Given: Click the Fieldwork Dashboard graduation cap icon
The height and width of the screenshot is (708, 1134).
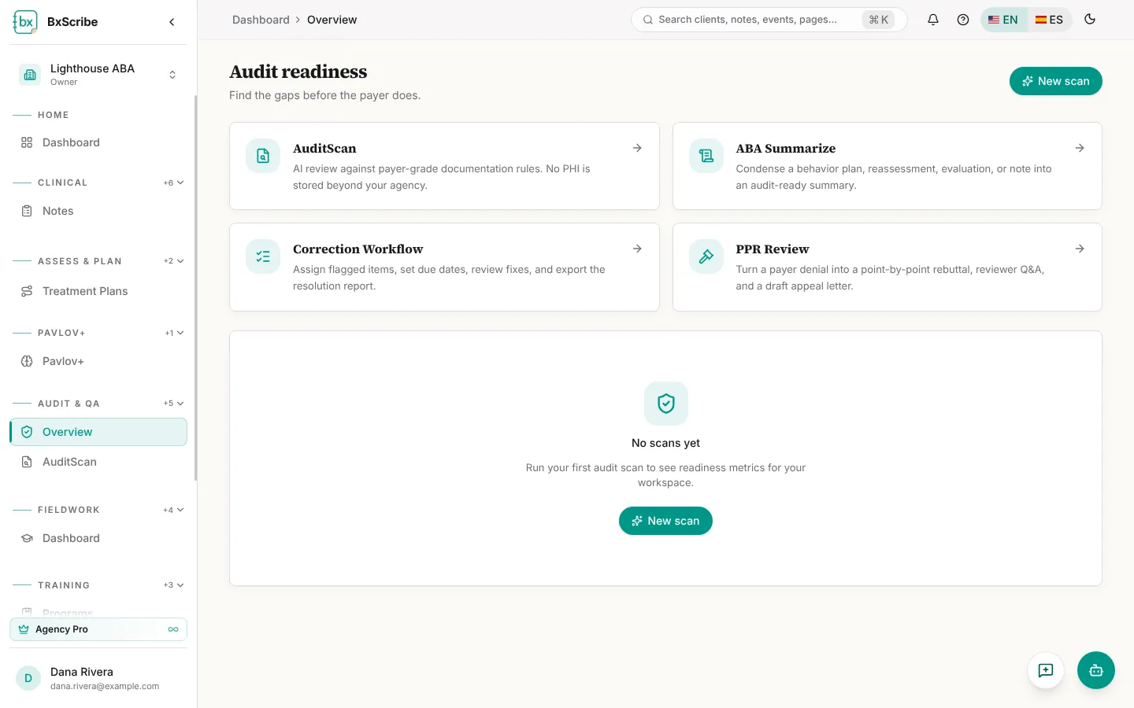Looking at the screenshot, I should coord(27,538).
